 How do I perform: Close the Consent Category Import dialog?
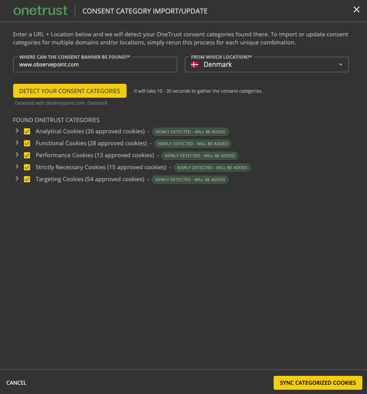coord(356,10)
